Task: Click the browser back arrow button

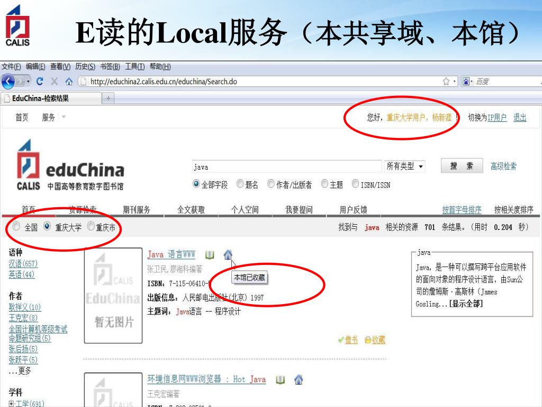Action: pyautogui.click(x=8, y=82)
